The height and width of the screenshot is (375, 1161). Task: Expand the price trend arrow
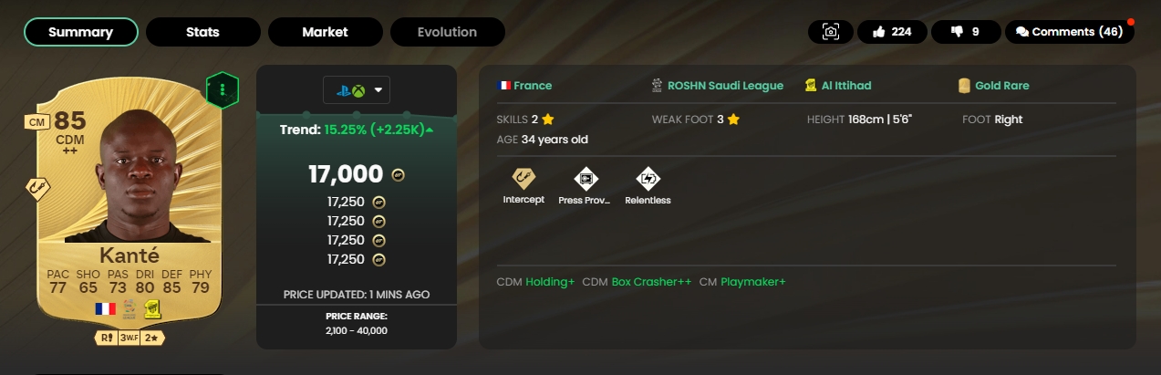click(x=430, y=130)
